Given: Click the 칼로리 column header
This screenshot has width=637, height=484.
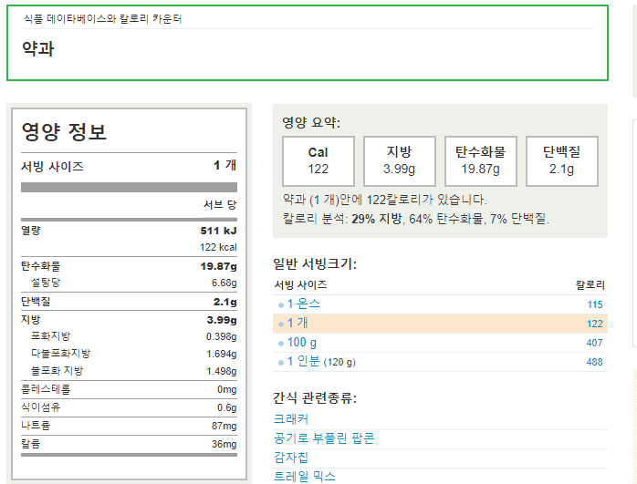Looking at the screenshot, I should click(590, 284).
